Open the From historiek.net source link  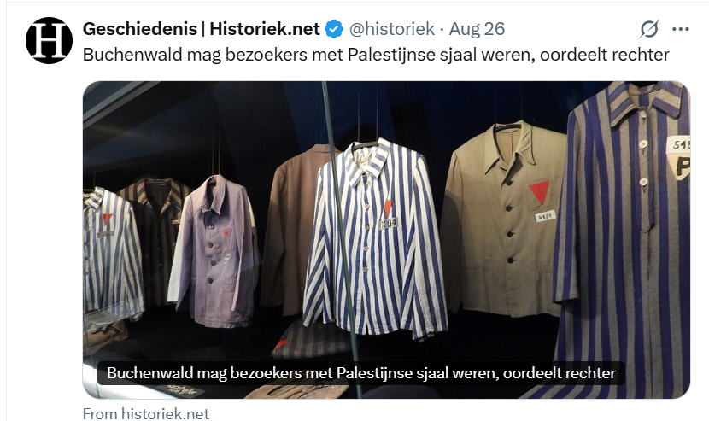pyautogui.click(x=145, y=413)
